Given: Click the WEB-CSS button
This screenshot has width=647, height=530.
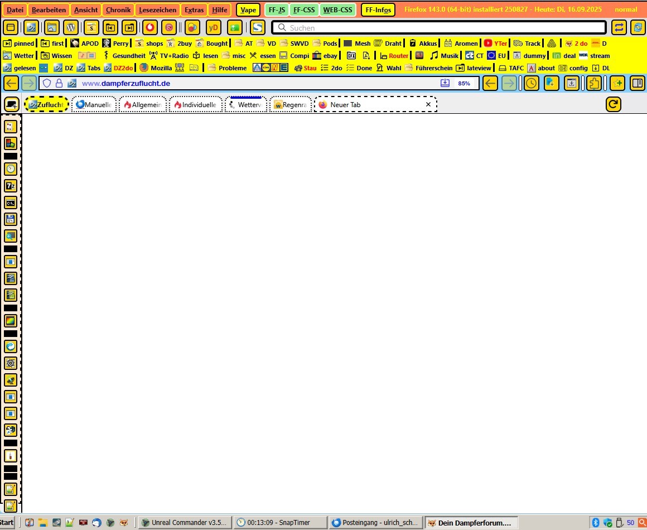Looking at the screenshot, I should click(337, 10).
